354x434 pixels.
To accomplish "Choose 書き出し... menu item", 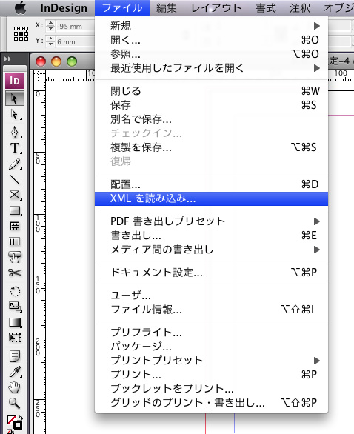I will [211, 236].
